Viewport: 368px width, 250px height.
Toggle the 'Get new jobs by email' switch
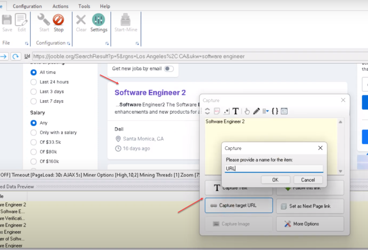click(x=169, y=69)
